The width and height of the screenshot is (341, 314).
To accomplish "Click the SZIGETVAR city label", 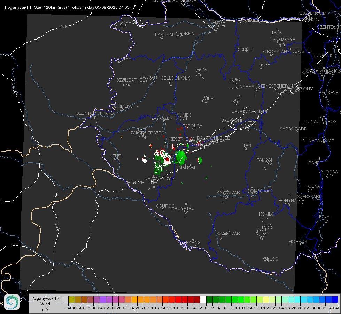I will click(x=228, y=234).
